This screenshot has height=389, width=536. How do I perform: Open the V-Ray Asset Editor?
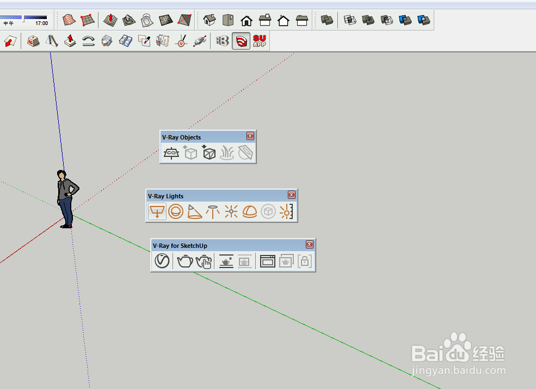pyautogui.click(x=162, y=261)
